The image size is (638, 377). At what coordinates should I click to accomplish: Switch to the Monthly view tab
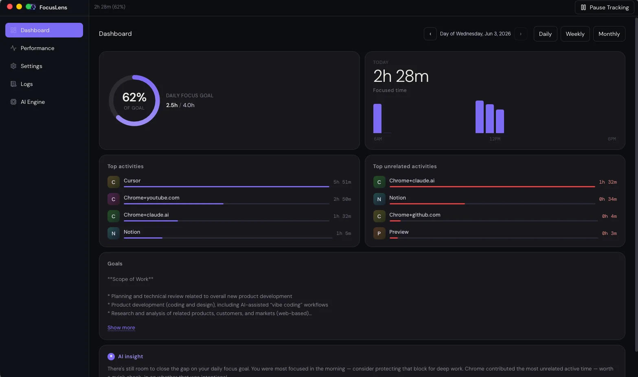(609, 34)
